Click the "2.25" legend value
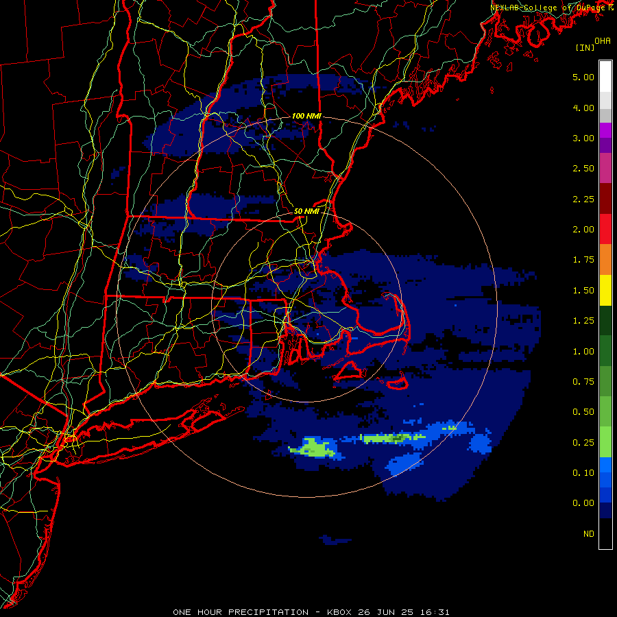Image resolution: width=617 pixels, height=617 pixels. click(583, 199)
